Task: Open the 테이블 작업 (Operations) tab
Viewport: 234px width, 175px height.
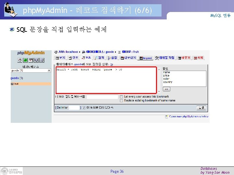Action: tap(165, 58)
